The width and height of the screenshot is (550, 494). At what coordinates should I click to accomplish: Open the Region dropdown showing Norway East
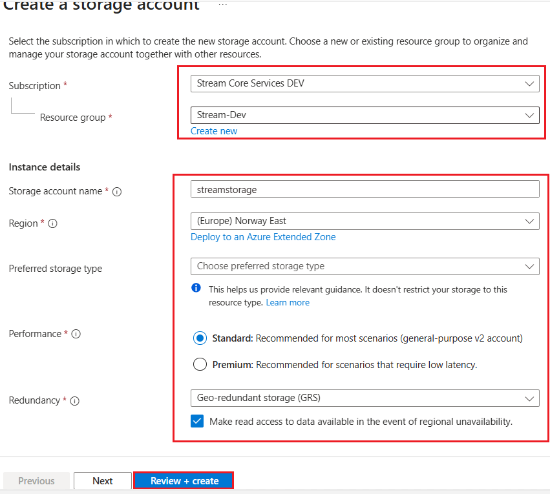pyautogui.click(x=365, y=221)
